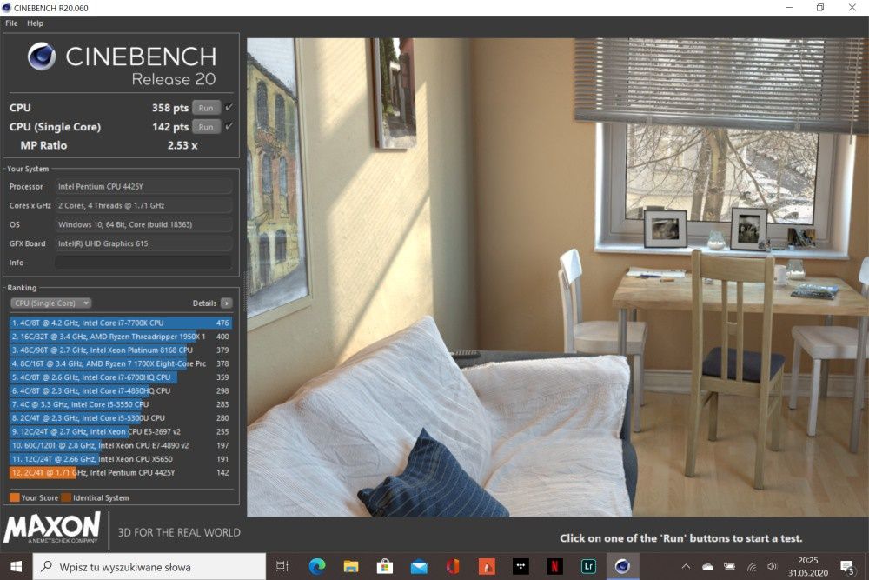Open the Wi-Fi network tray icon
The width and height of the screenshot is (869, 580).
click(x=752, y=566)
